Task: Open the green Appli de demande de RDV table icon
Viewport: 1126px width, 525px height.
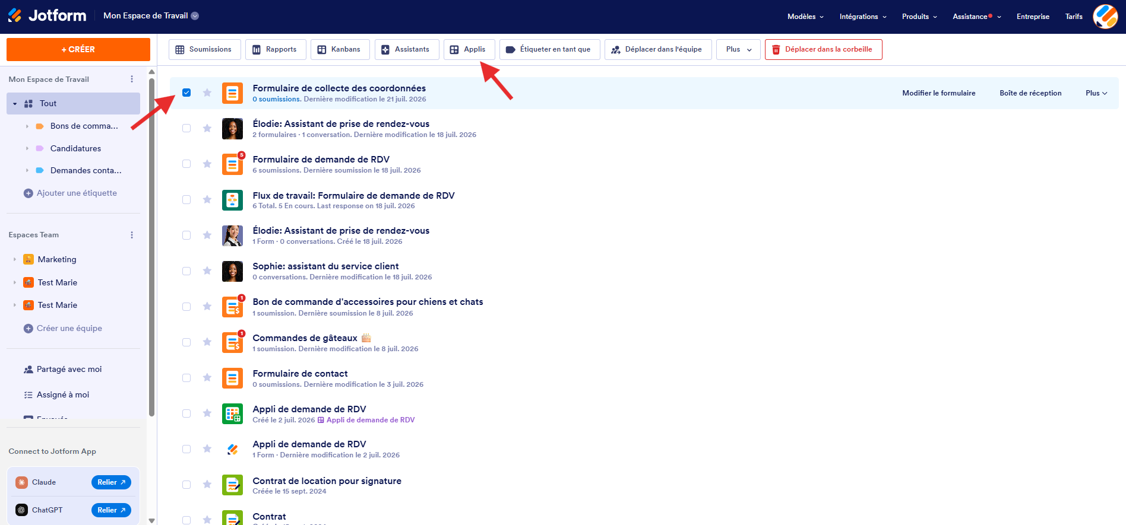Action: (x=232, y=413)
